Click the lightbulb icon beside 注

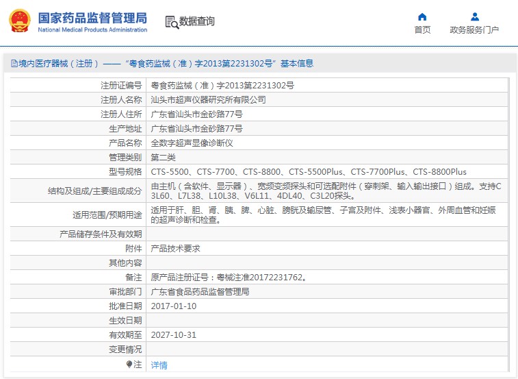129,365
